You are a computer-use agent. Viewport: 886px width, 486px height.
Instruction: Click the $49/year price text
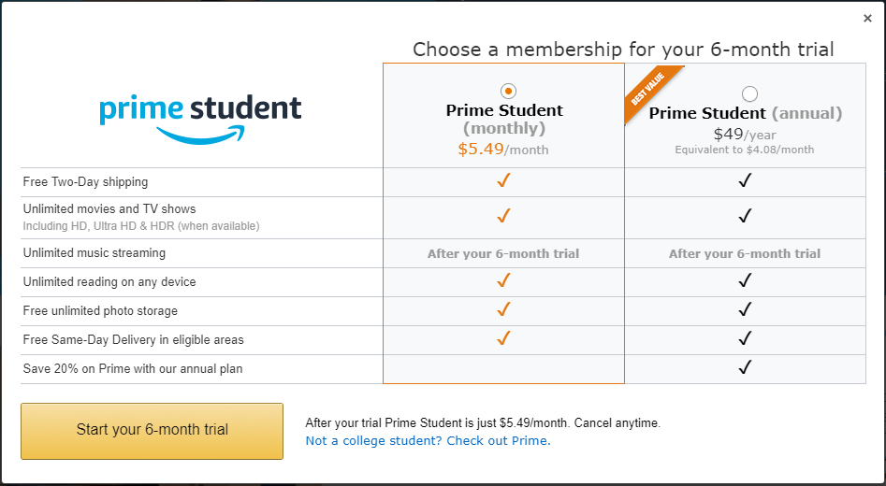[745, 135]
